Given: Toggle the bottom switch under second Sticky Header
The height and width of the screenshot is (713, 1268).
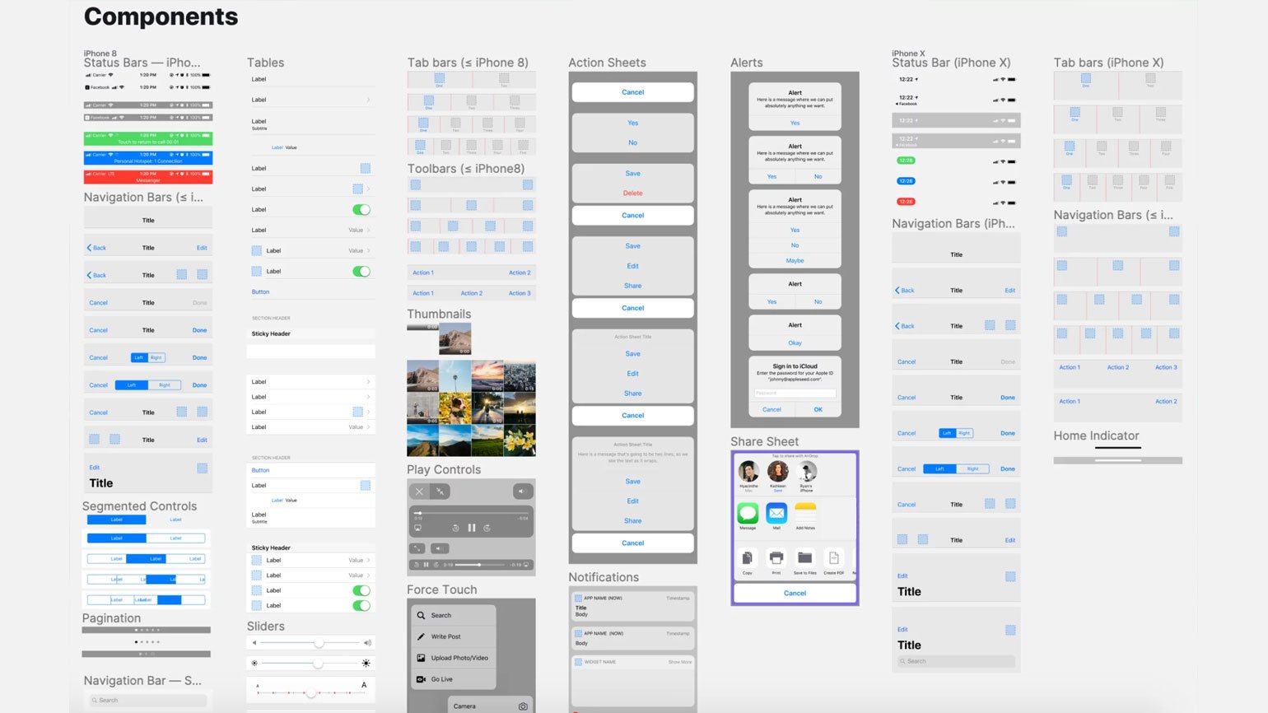Looking at the screenshot, I should tap(361, 606).
